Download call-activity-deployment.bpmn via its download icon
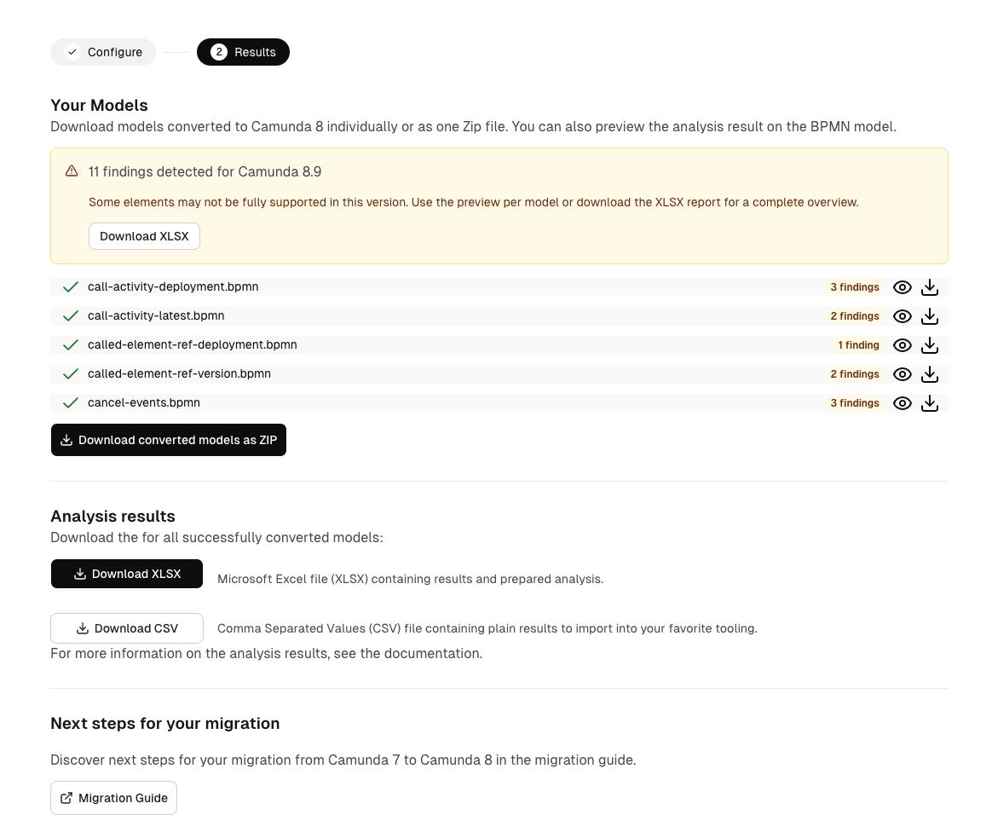This screenshot has width=992, height=838. coord(930,287)
